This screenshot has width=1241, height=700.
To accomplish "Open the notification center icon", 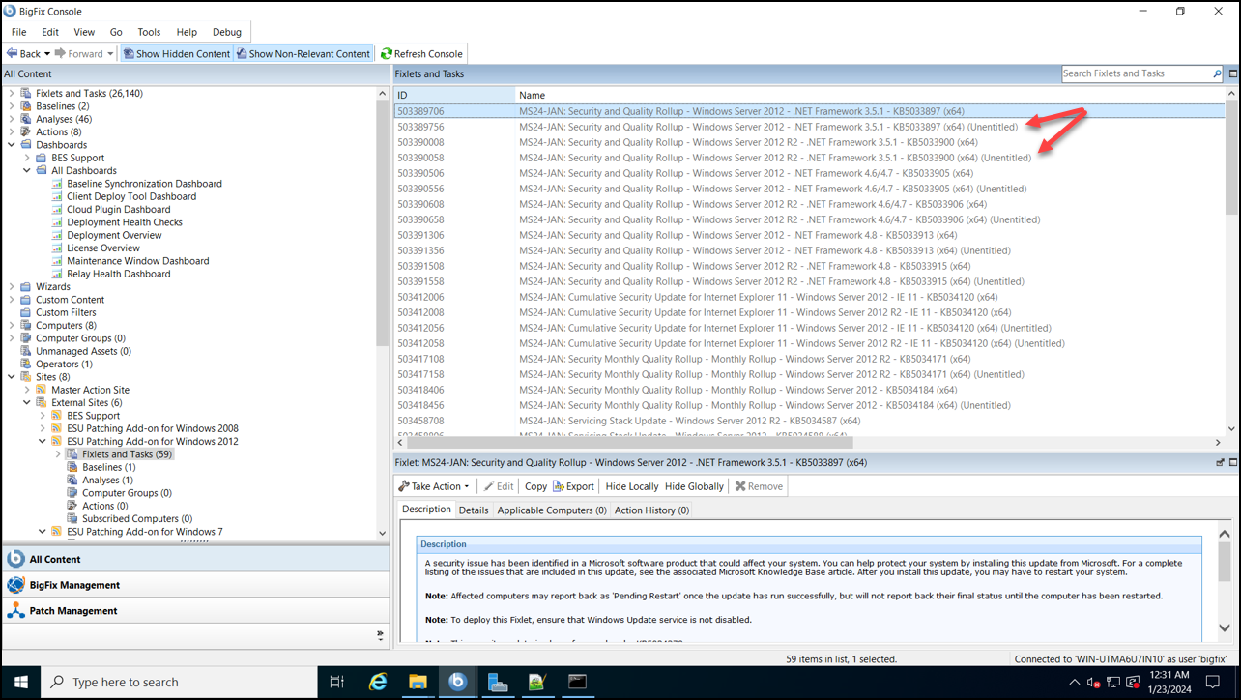I will pyautogui.click(x=1213, y=682).
